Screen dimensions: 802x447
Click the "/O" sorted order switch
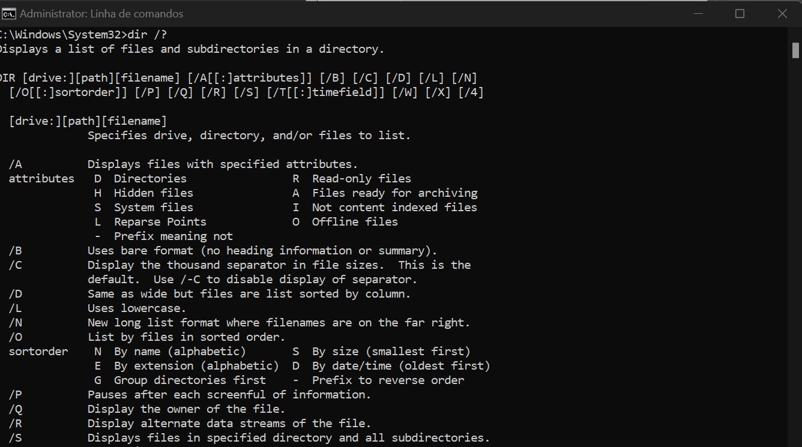coord(16,337)
